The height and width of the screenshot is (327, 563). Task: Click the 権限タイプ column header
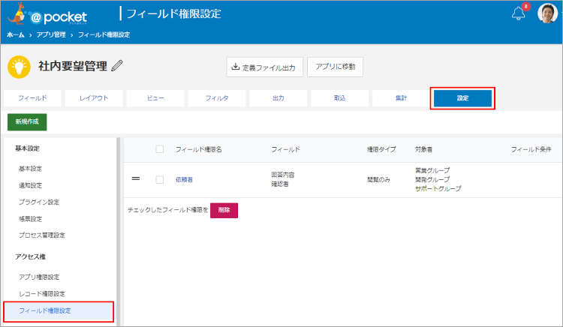tap(381, 149)
